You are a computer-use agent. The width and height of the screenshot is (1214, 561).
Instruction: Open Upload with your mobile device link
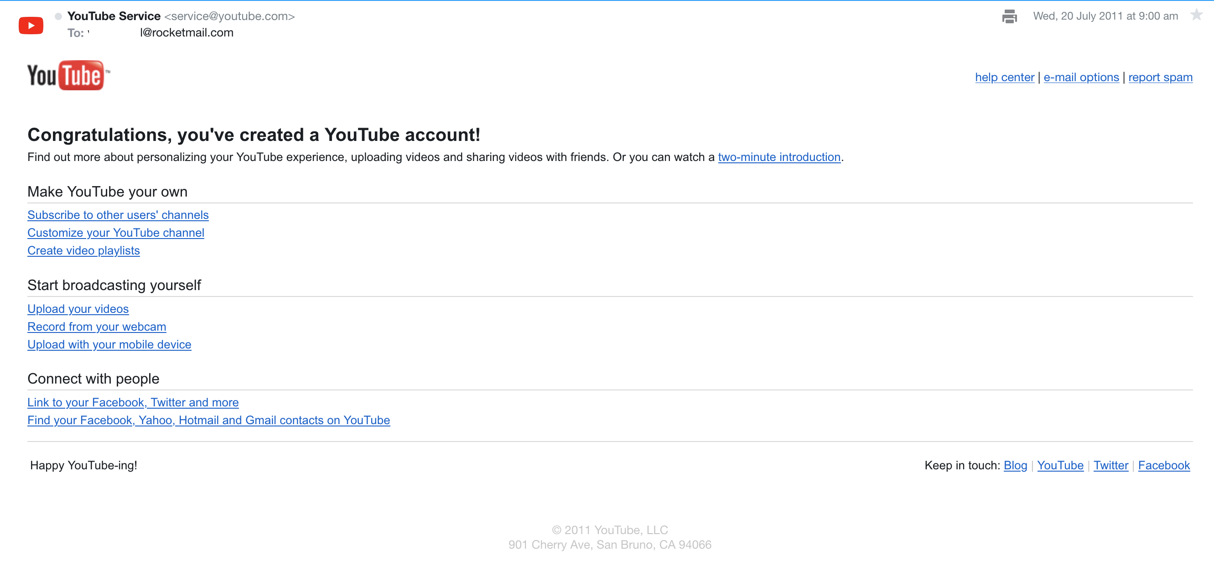(109, 345)
